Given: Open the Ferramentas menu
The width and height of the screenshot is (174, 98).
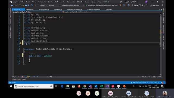Looking at the screenshot, I should 71,2.
